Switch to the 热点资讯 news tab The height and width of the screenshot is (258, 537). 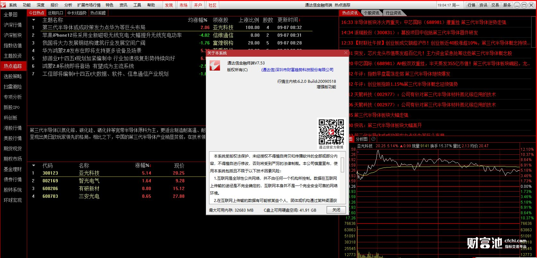tap(350, 13)
